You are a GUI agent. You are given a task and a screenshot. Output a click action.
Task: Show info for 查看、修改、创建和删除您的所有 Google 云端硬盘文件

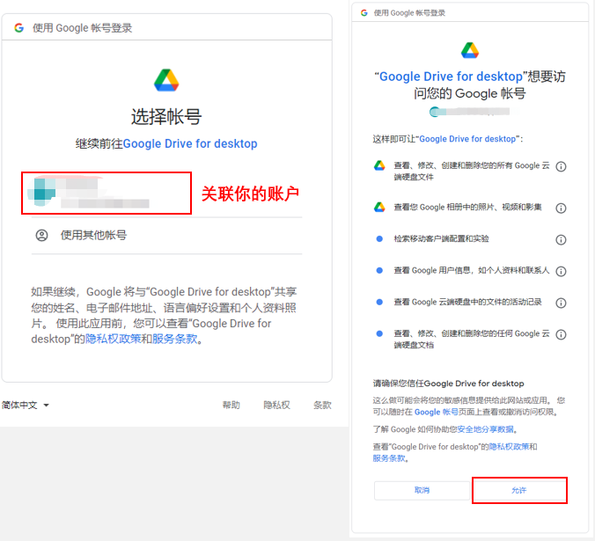pyautogui.click(x=561, y=166)
